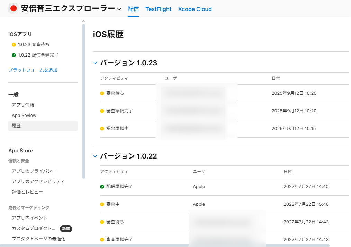Open プロダクトページの最適化 page
This screenshot has height=247, width=351.
(x=38, y=239)
